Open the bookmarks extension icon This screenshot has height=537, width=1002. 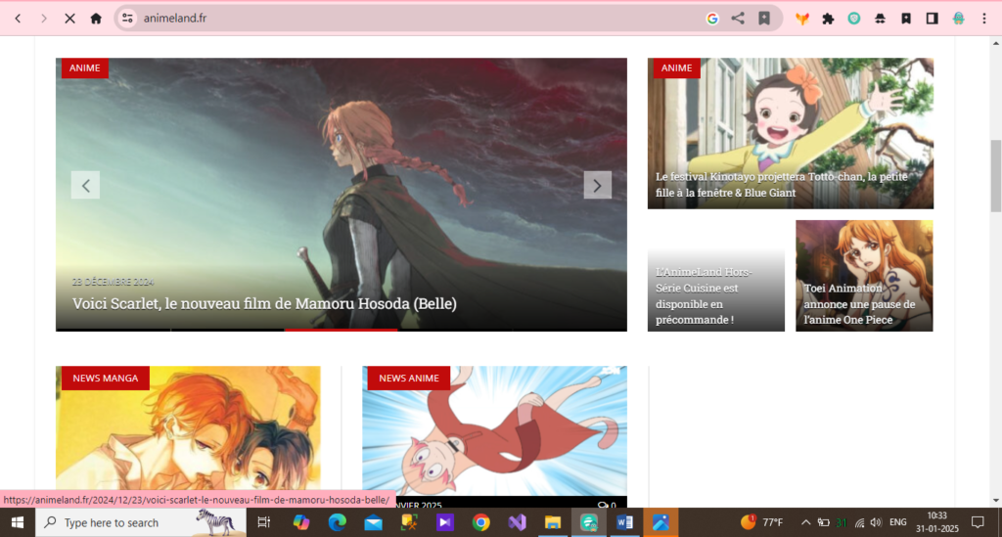906,19
